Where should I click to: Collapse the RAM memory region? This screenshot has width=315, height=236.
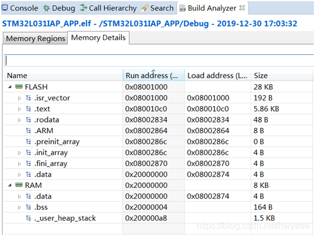click(10, 185)
